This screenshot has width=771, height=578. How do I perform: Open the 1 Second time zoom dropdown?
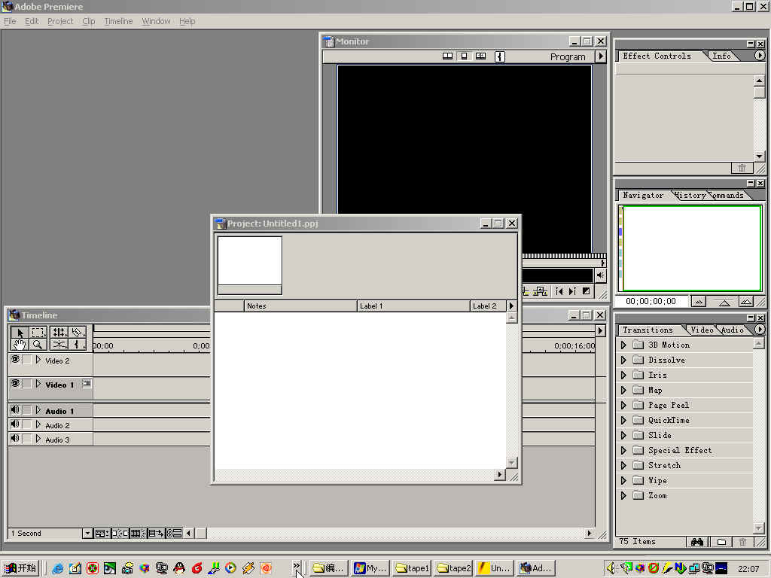click(87, 534)
